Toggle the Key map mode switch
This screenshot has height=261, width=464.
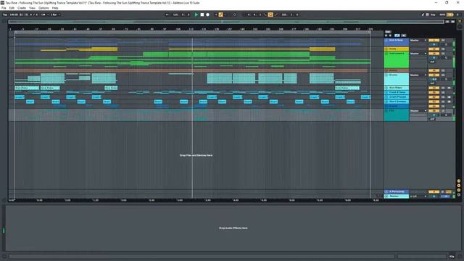433,14
